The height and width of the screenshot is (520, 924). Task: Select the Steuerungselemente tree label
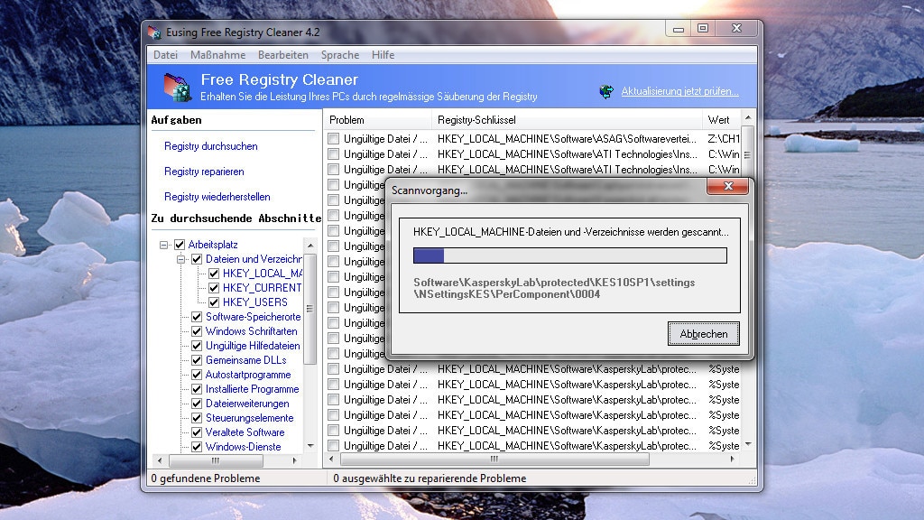click(x=249, y=418)
